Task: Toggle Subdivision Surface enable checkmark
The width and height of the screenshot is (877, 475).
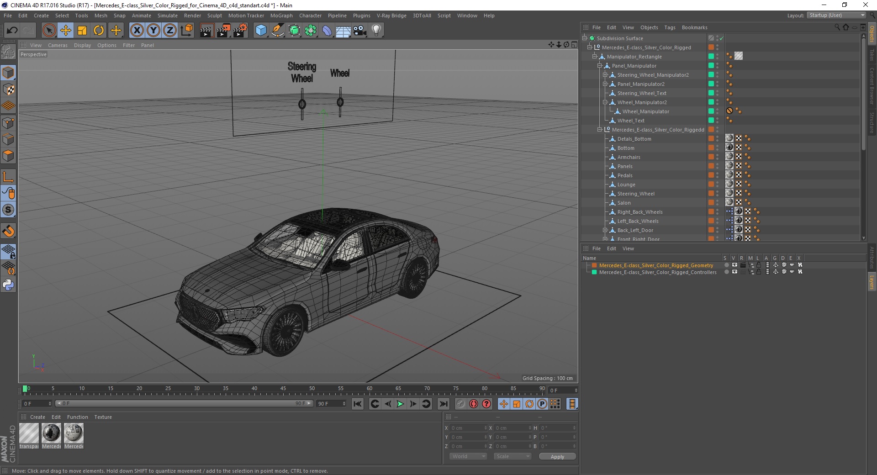Action: coord(722,38)
